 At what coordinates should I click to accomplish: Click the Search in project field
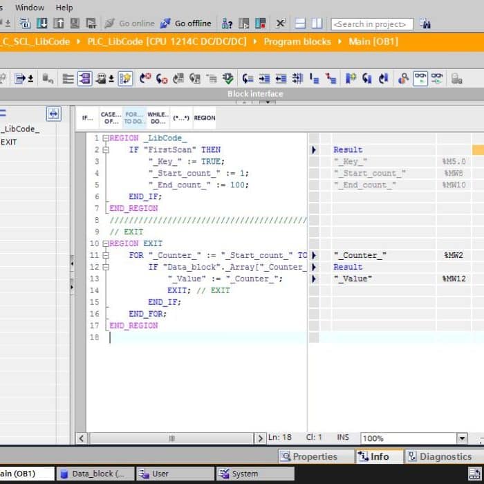pyautogui.click(x=372, y=24)
